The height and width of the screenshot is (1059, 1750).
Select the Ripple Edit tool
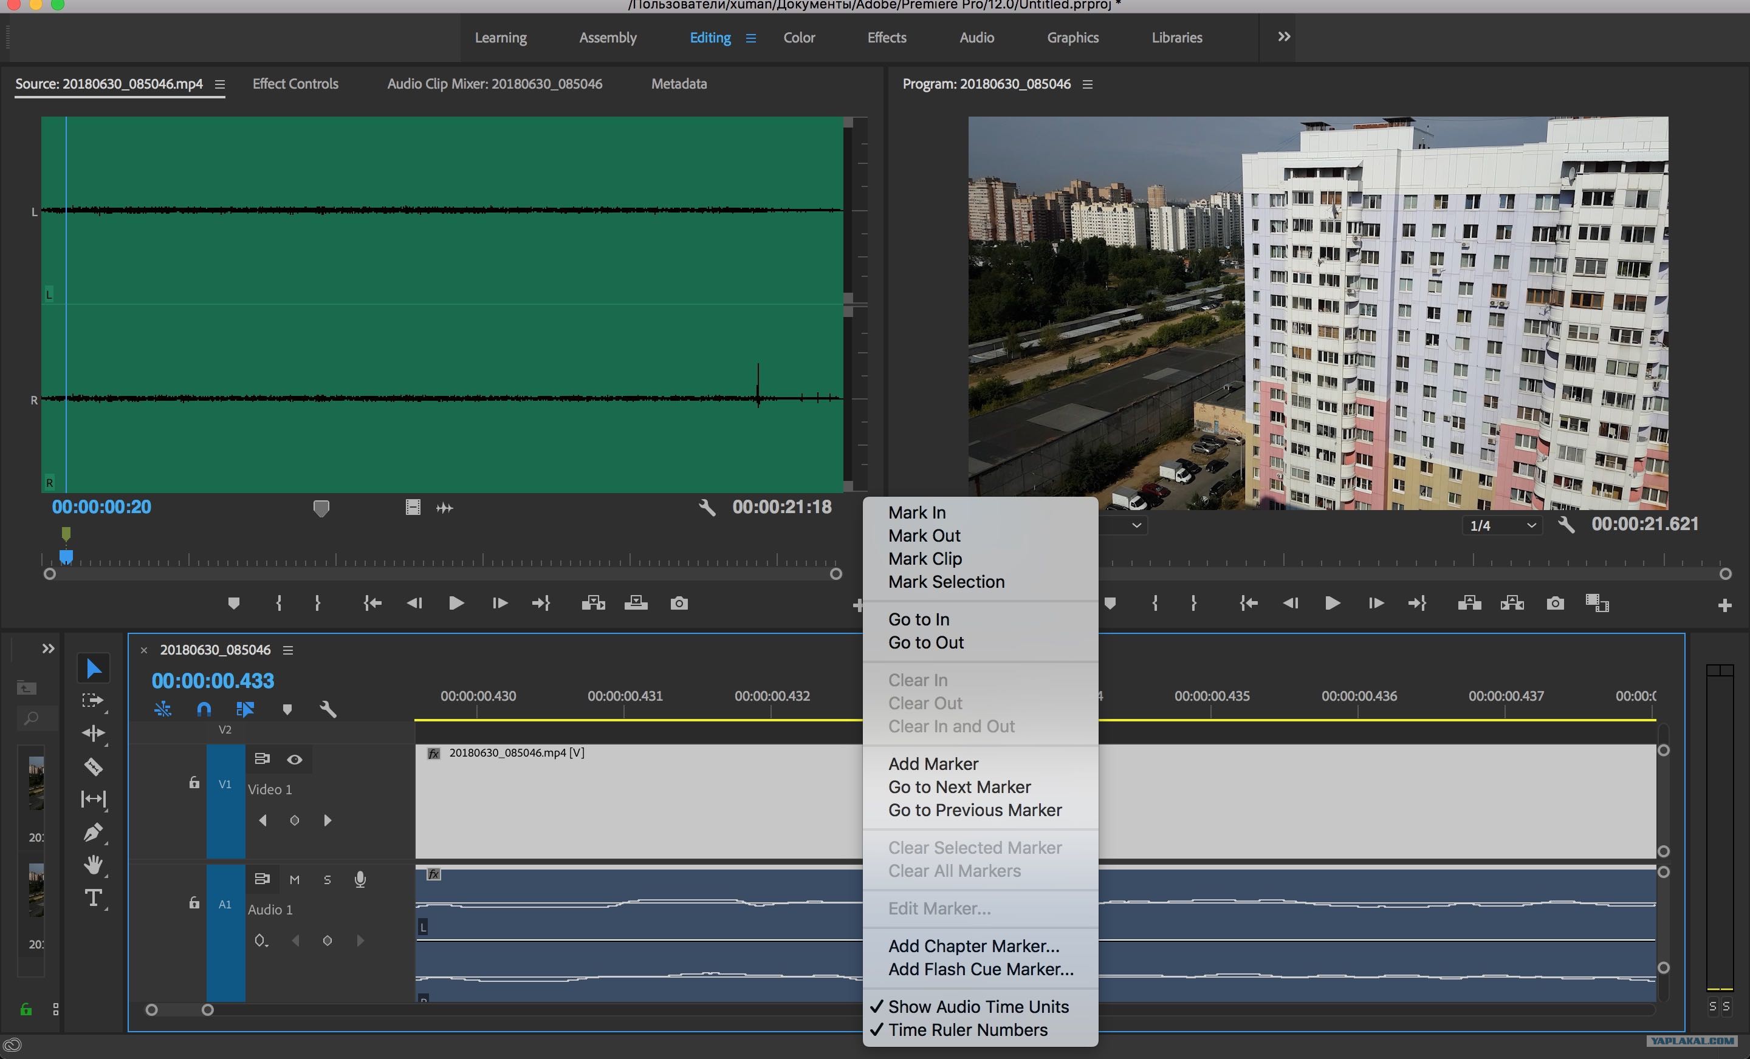pyautogui.click(x=93, y=733)
